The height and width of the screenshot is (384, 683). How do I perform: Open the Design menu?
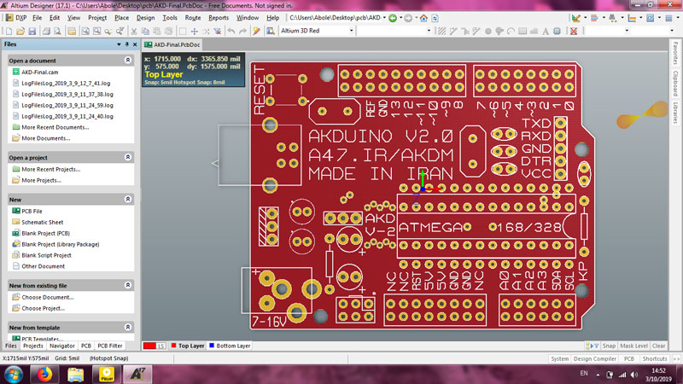(145, 17)
